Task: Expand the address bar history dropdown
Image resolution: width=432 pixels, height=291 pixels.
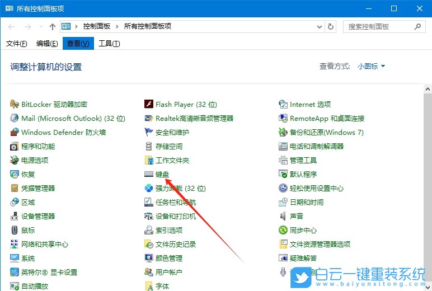Action: [320, 27]
